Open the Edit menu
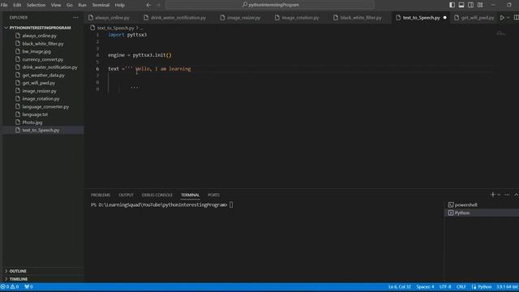 pyautogui.click(x=17, y=5)
